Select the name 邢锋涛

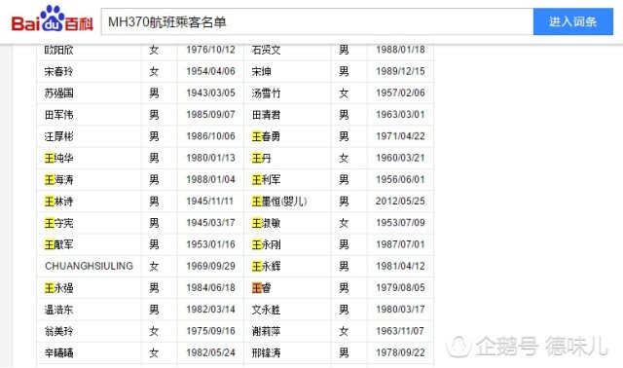click(x=266, y=352)
